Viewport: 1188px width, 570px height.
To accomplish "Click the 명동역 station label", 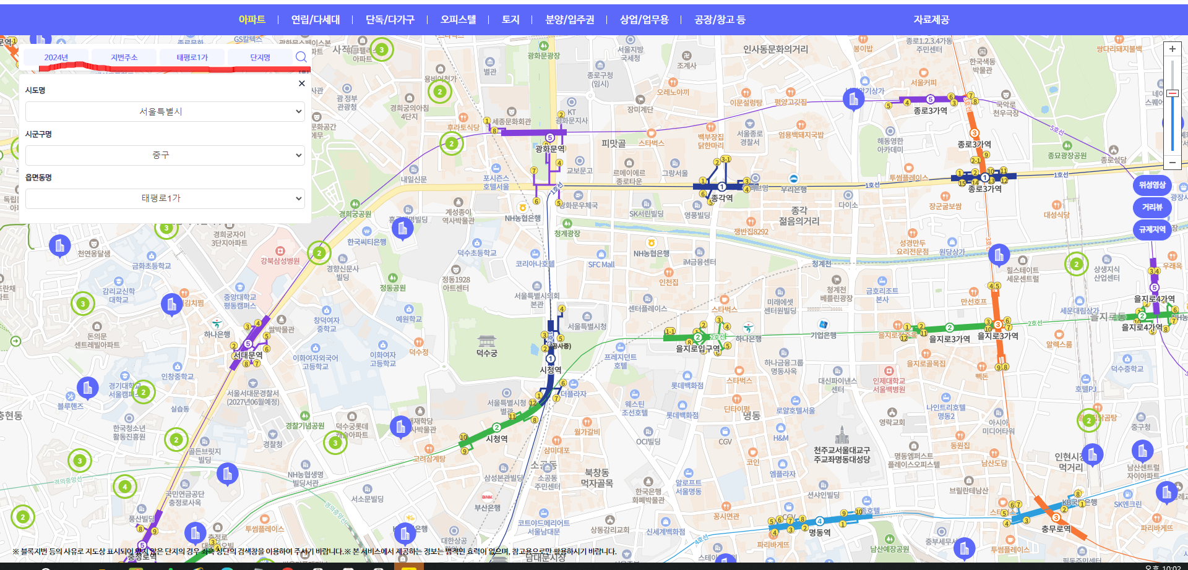I will tap(820, 532).
